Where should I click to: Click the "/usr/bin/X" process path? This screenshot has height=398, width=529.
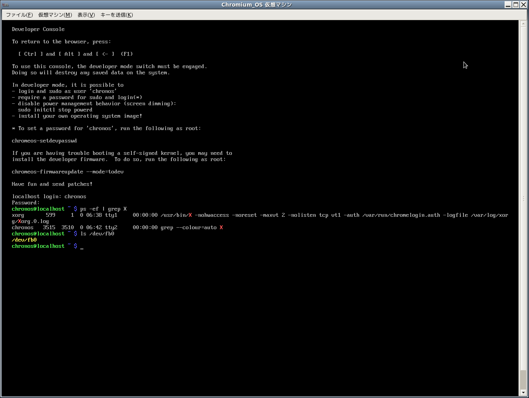pyautogui.click(x=176, y=215)
